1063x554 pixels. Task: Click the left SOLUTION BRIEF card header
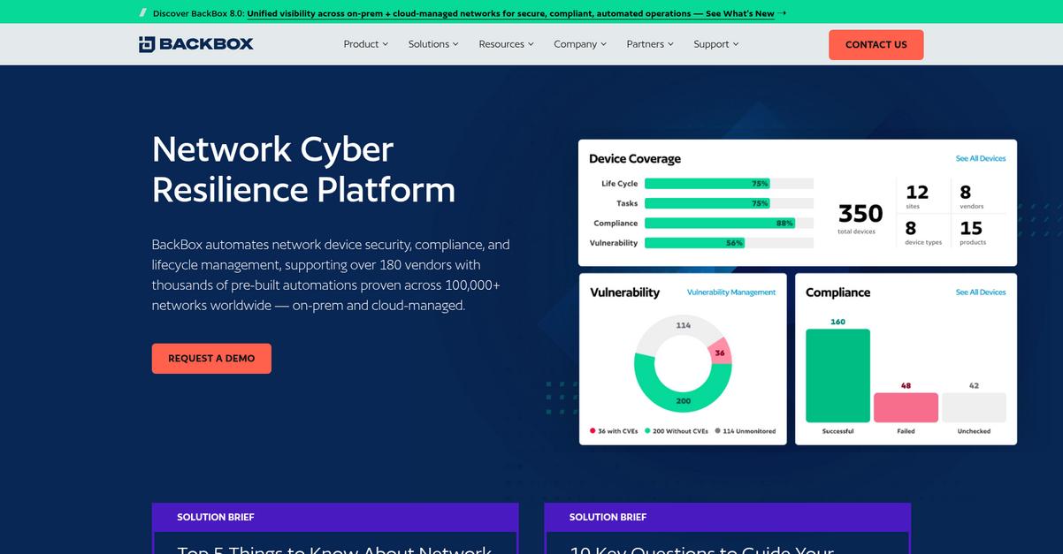coord(335,517)
